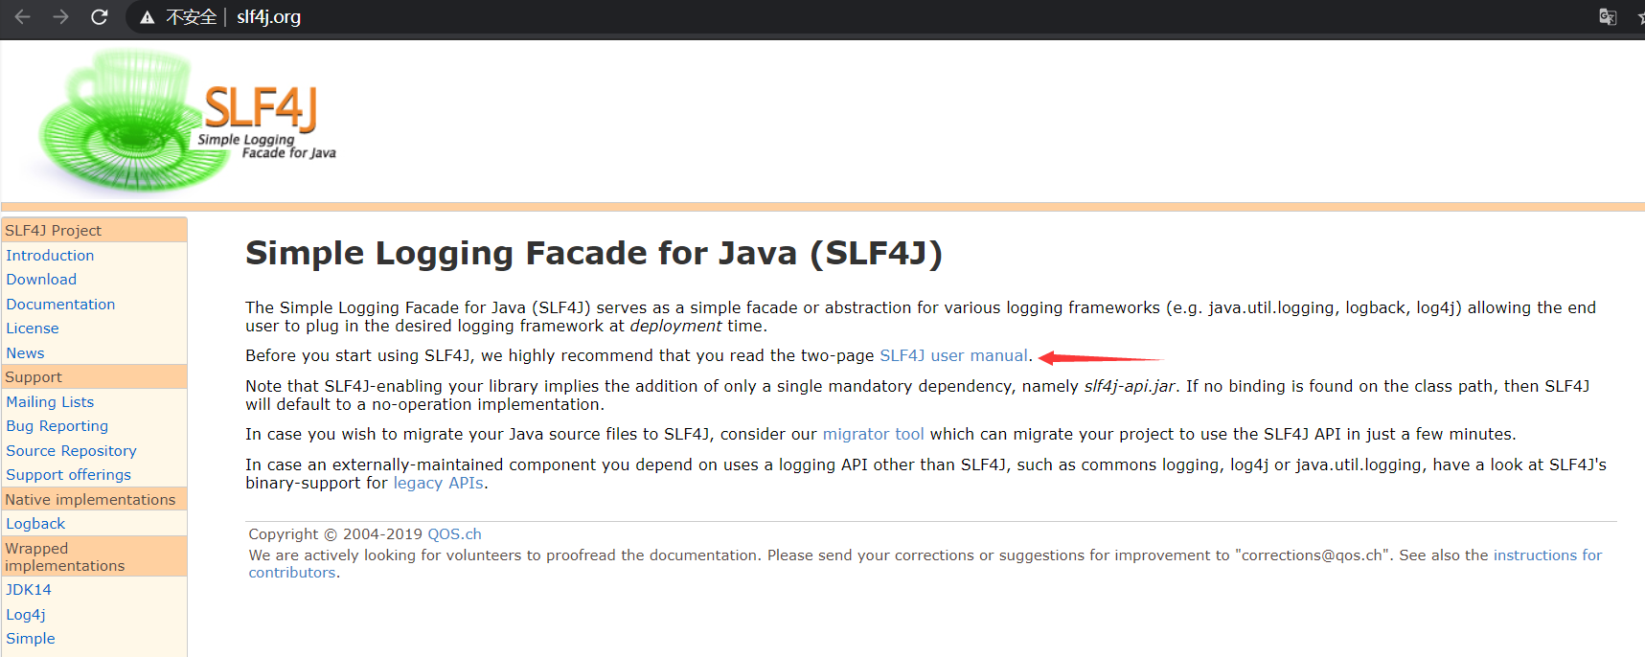1645x657 pixels.
Task: Click the browser forward arrow
Action: click(x=61, y=17)
